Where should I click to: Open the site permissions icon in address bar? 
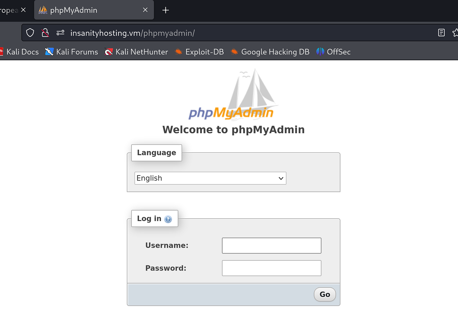point(61,33)
